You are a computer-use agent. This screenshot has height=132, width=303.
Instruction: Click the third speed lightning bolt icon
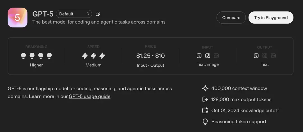tap(102, 56)
